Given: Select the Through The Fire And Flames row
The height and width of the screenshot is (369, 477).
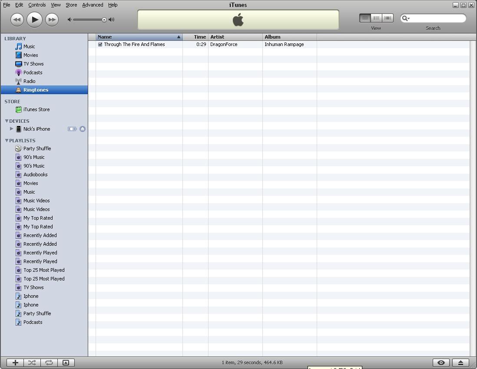Looking at the screenshot, I should point(278,44).
